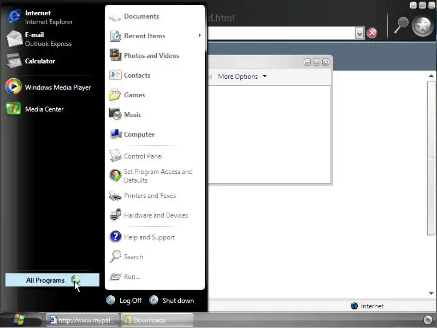Open Hardware and Devices

click(149, 215)
